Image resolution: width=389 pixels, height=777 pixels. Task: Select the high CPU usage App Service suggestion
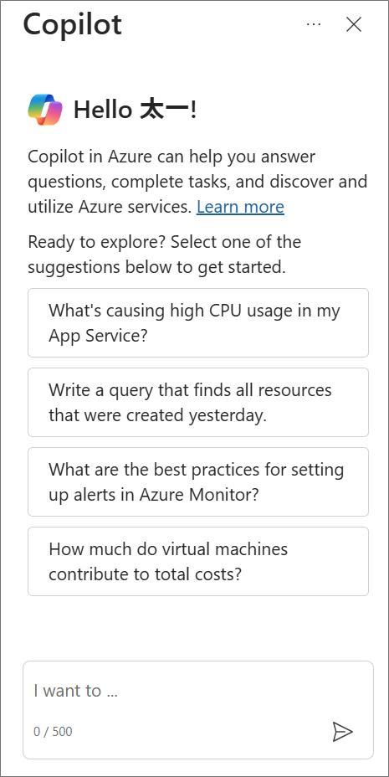[x=198, y=322]
